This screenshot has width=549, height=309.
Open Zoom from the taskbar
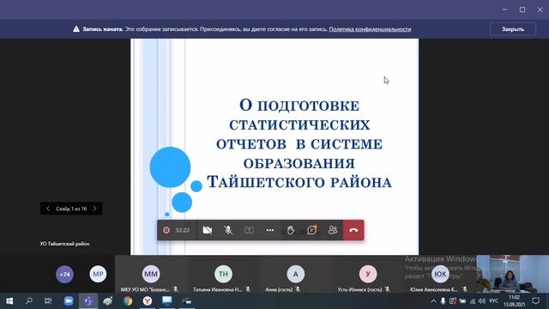(69, 301)
